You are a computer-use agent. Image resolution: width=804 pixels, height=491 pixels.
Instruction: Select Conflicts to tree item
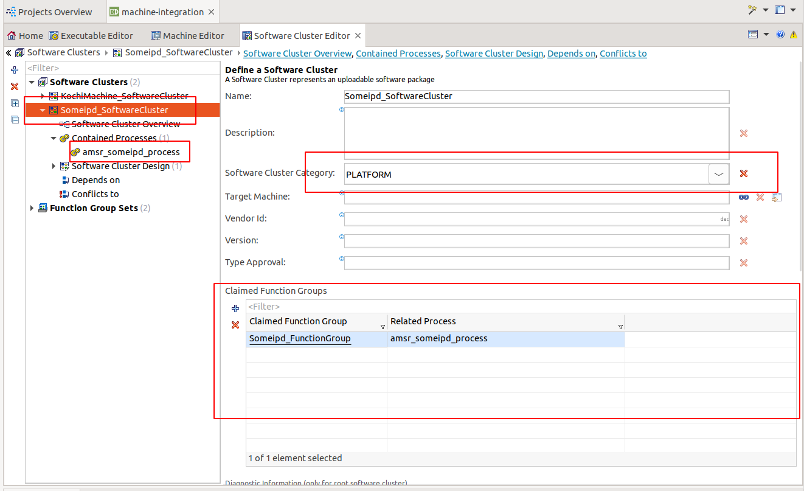[x=95, y=194]
